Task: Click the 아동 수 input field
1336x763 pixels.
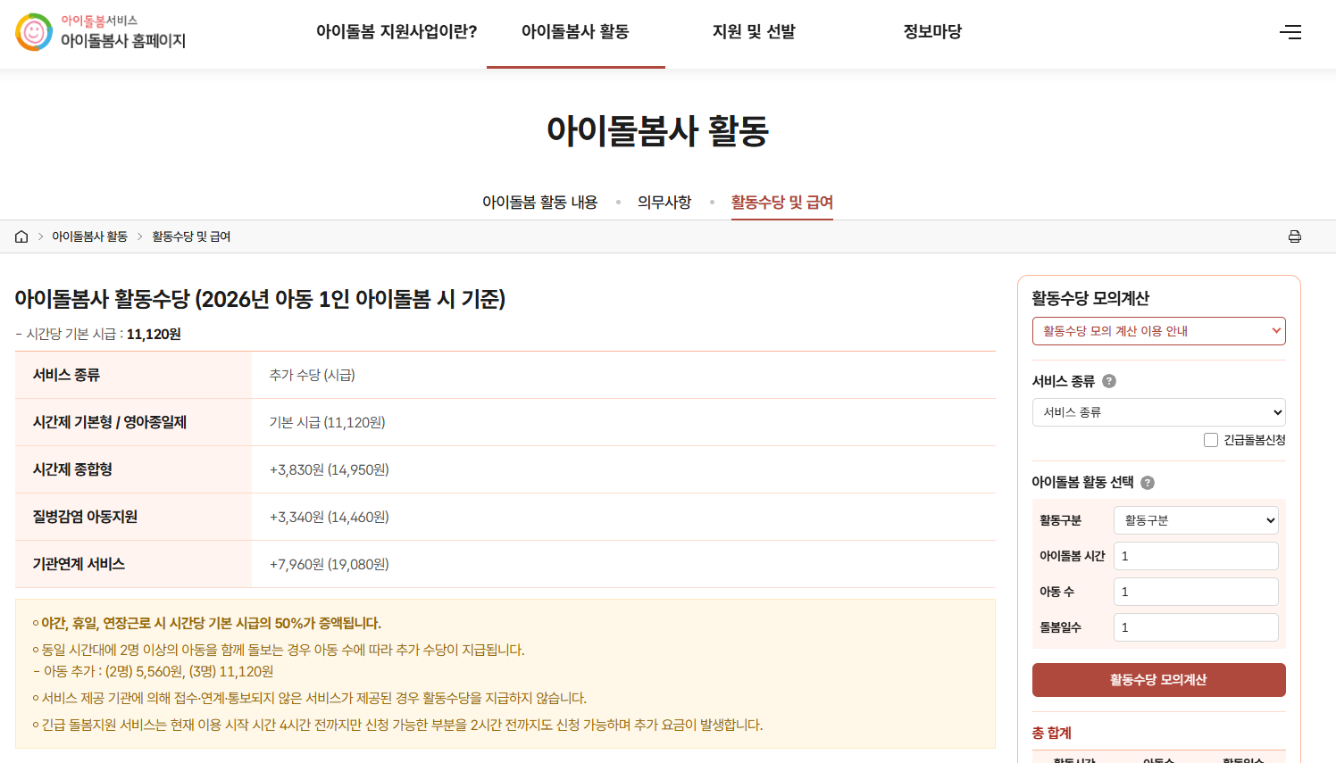Action: tap(1196, 592)
